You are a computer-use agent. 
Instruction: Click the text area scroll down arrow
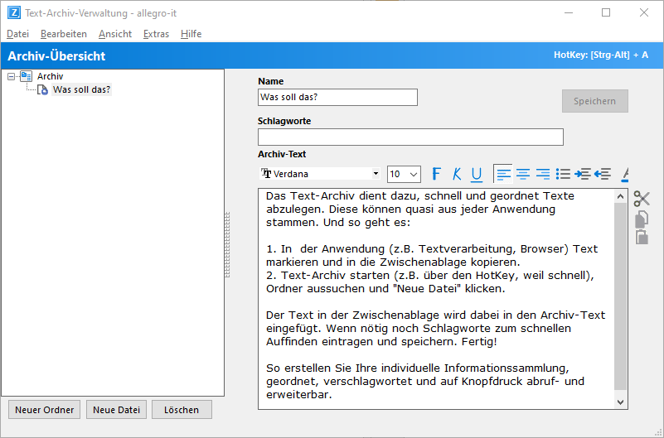(x=620, y=402)
